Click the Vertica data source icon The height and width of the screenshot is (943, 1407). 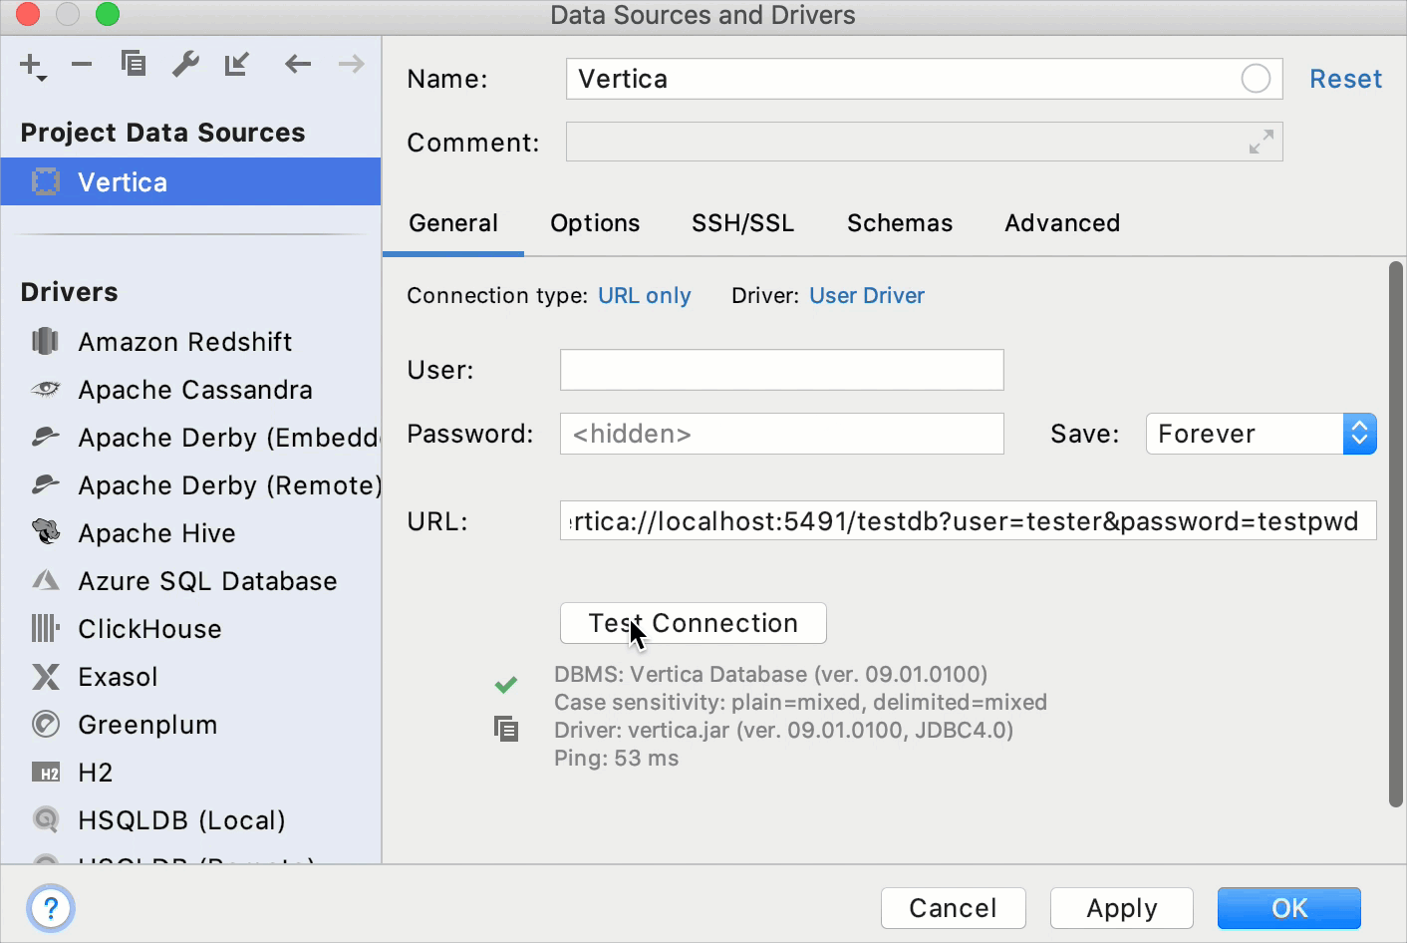46,181
